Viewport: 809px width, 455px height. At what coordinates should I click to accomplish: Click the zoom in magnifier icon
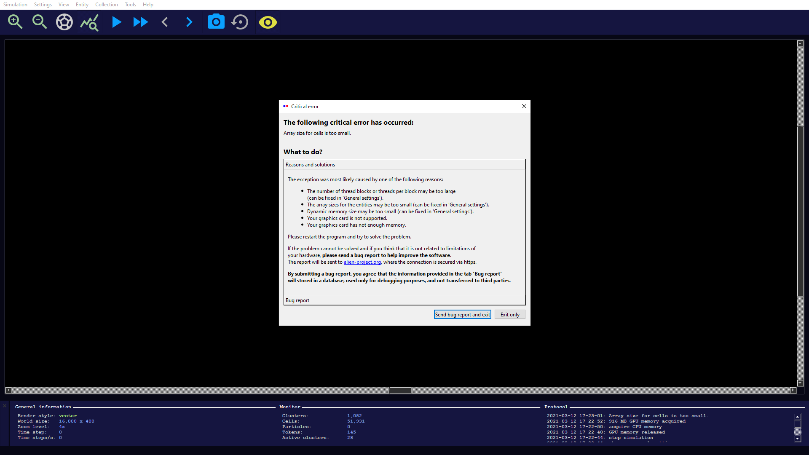[15, 22]
